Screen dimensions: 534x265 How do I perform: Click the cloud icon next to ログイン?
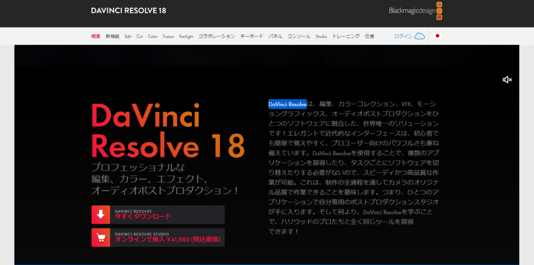(420, 36)
